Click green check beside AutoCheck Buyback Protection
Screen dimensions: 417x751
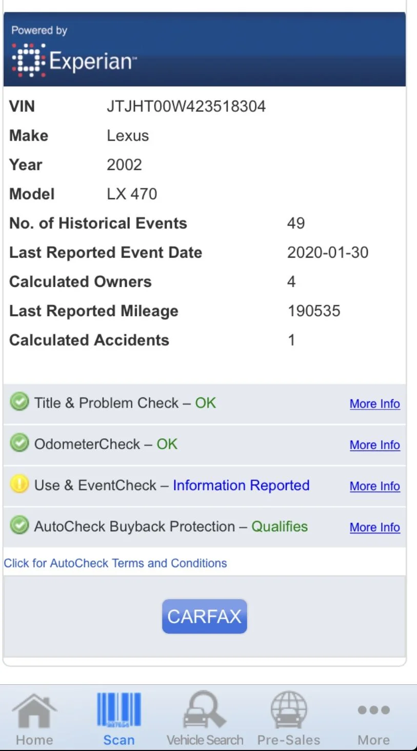coord(19,526)
